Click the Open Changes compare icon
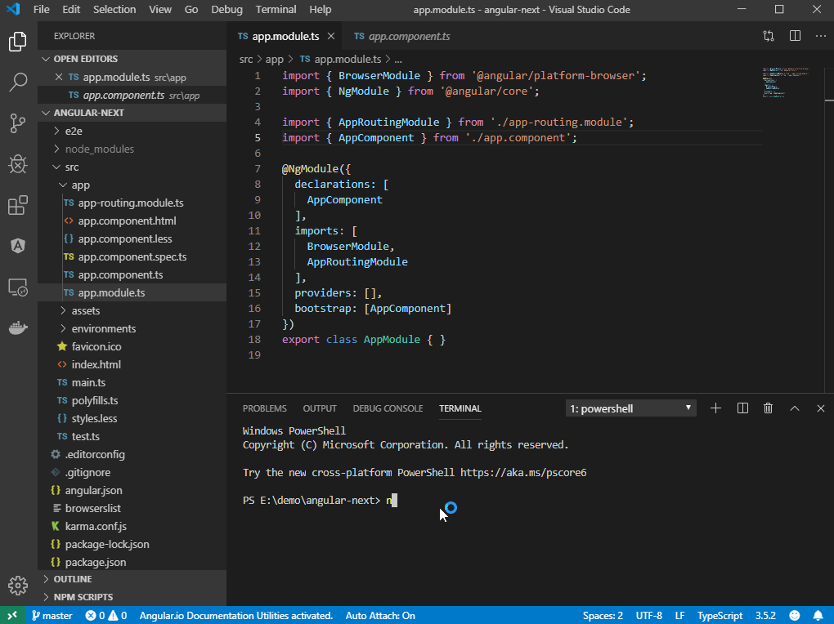 click(x=769, y=36)
